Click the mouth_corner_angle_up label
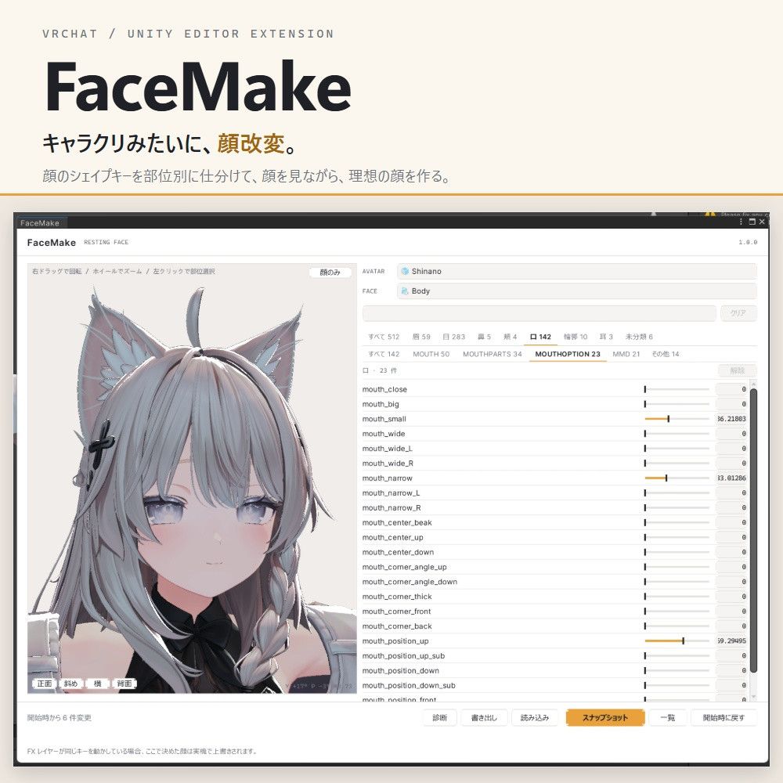This screenshot has height=783, width=783. pyautogui.click(x=405, y=567)
